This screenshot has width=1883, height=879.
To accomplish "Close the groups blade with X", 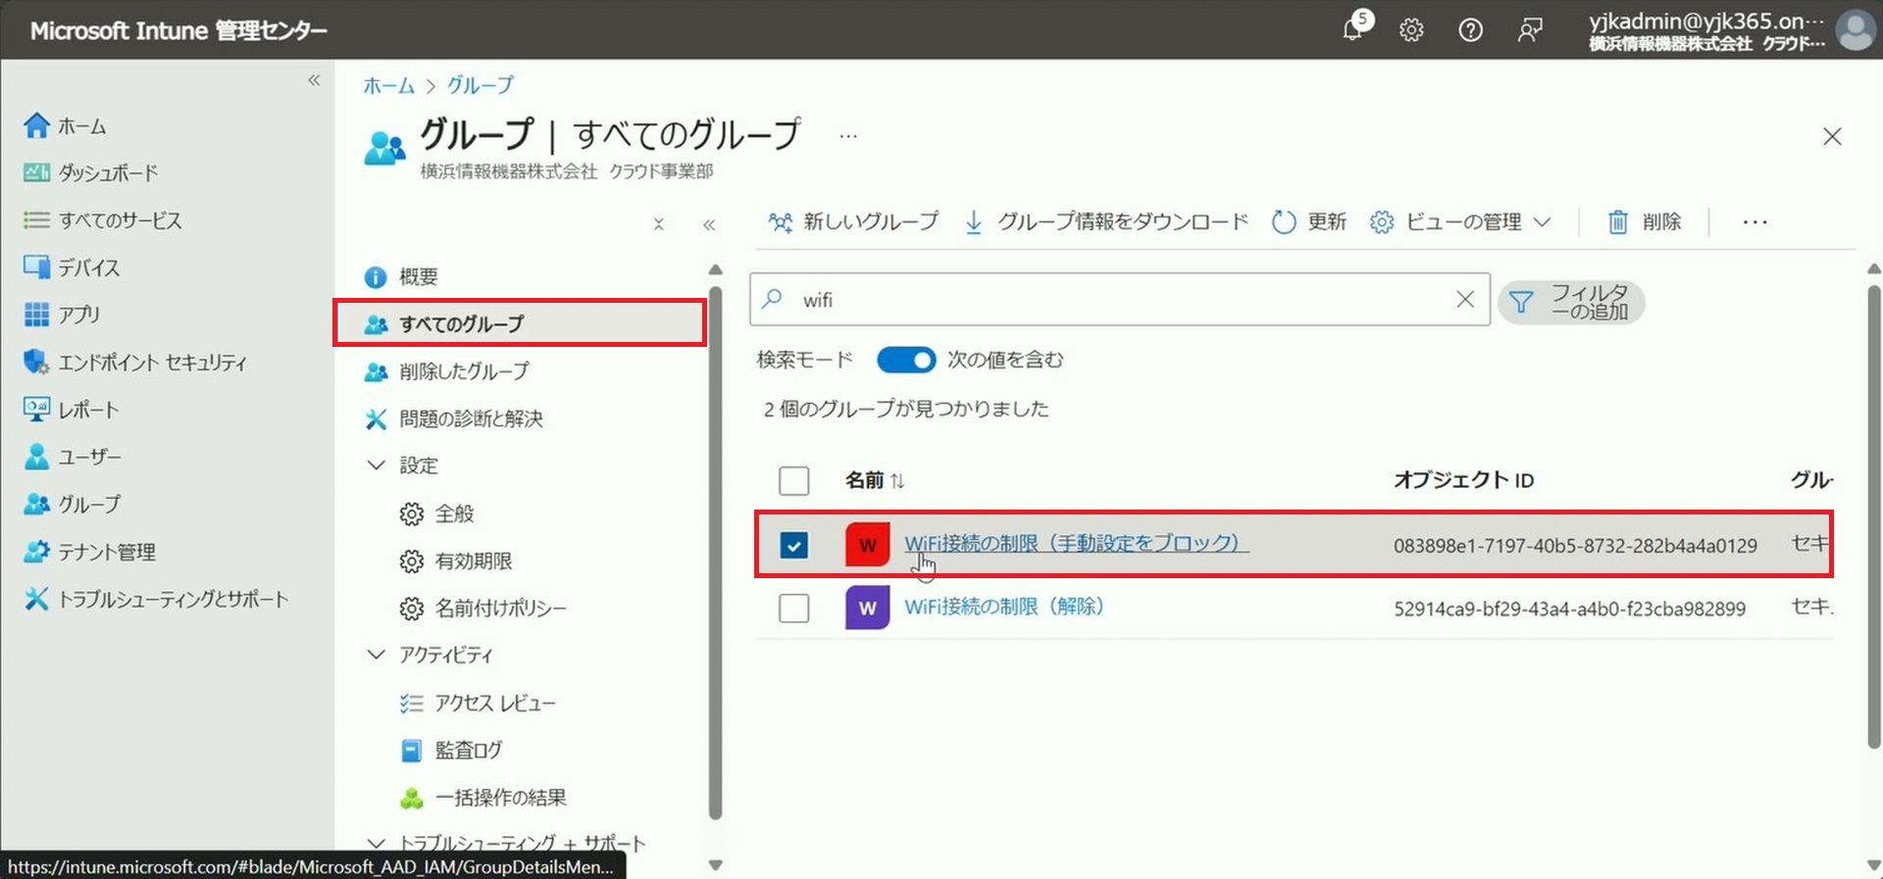I will [x=1832, y=136].
